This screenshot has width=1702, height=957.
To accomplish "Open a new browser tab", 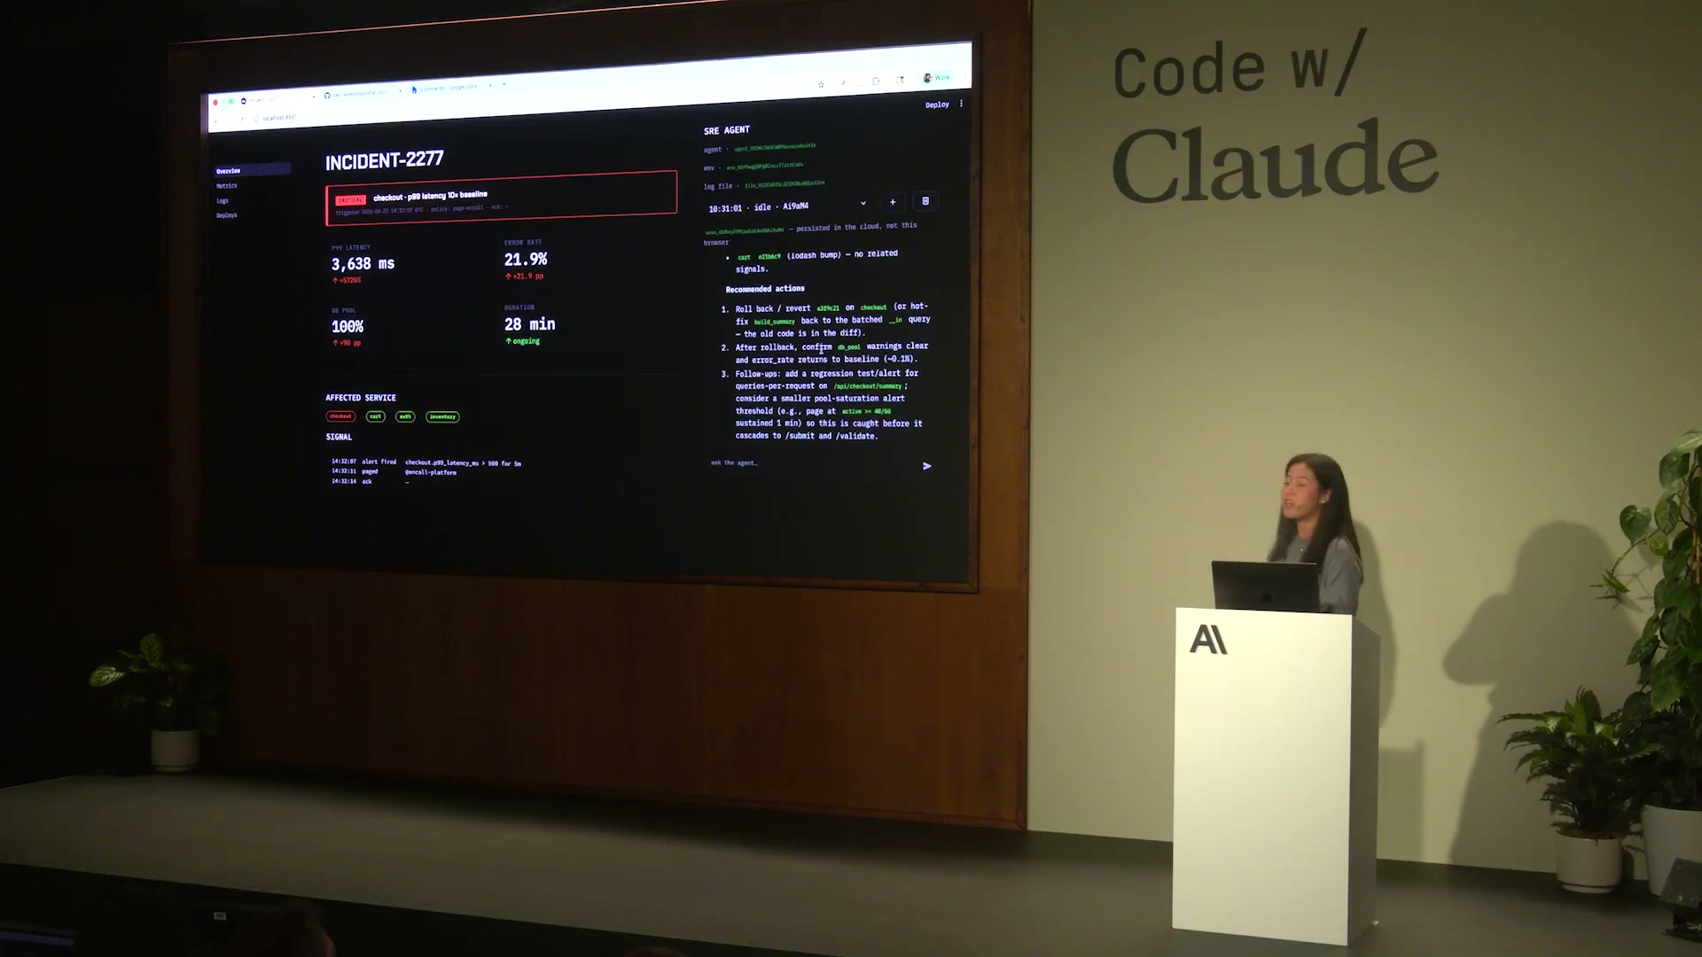I will click(x=504, y=85).
